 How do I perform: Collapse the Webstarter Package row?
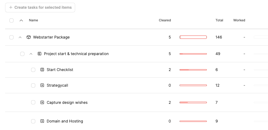tap(20, 37)
